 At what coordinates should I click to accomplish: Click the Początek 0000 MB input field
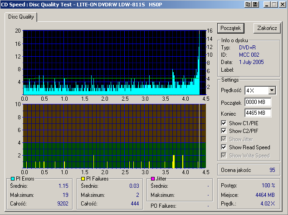pos(258,102)
